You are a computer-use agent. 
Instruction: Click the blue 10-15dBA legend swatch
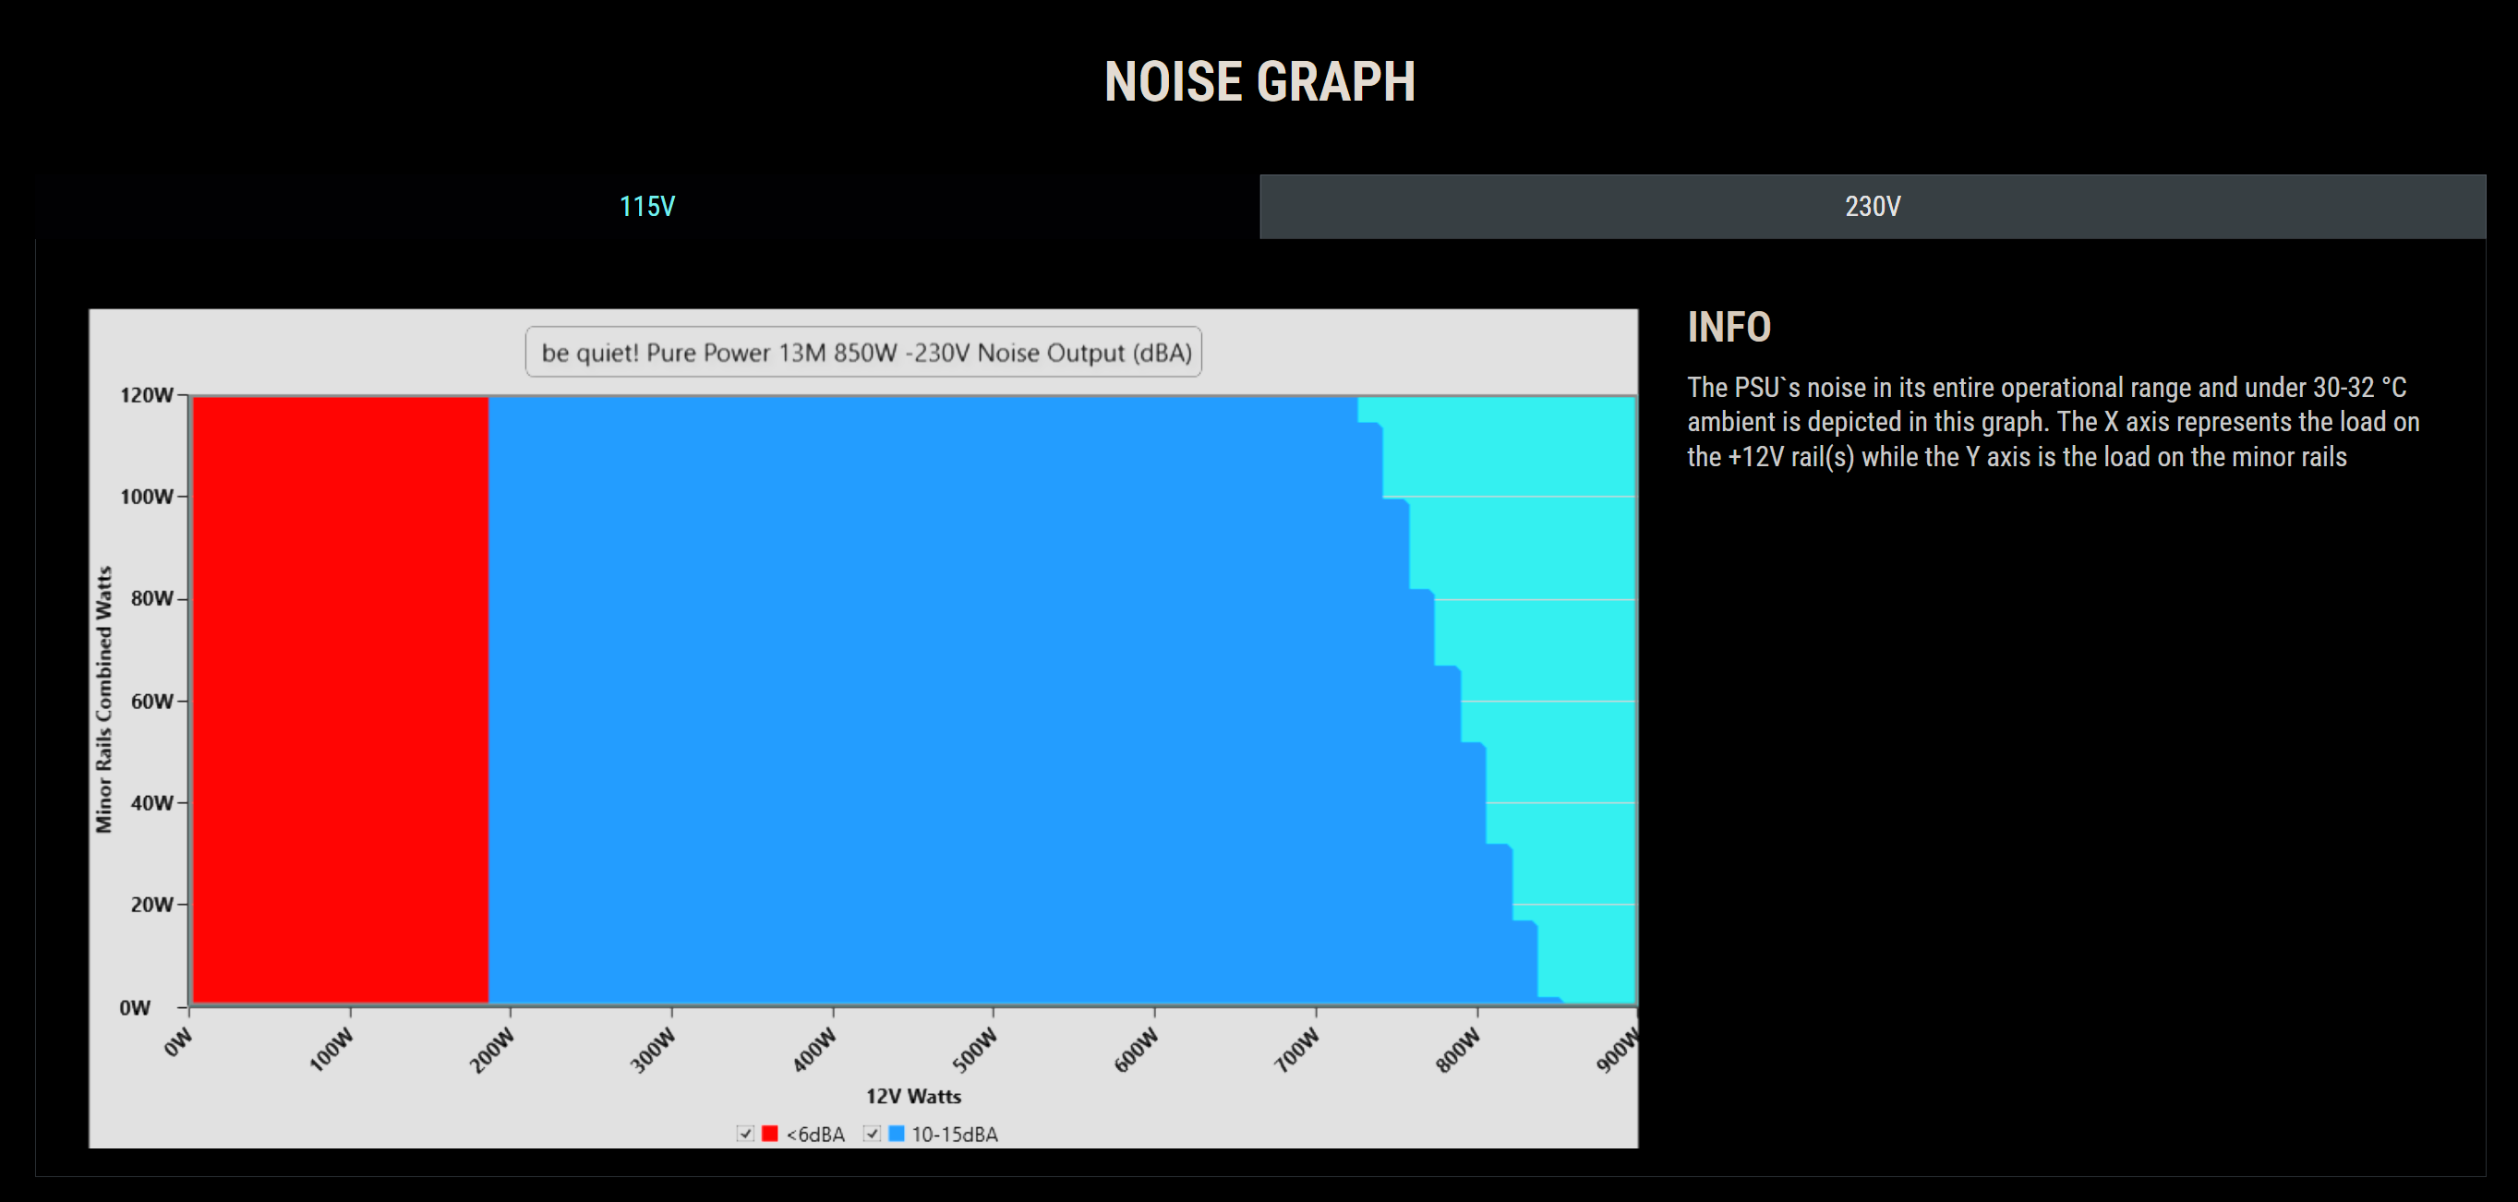(x=896, y=1134)
